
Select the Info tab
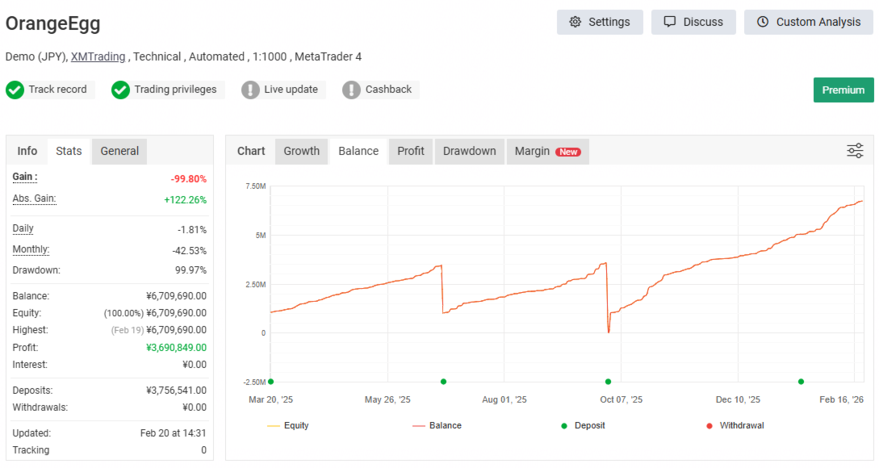click(27, 152)
